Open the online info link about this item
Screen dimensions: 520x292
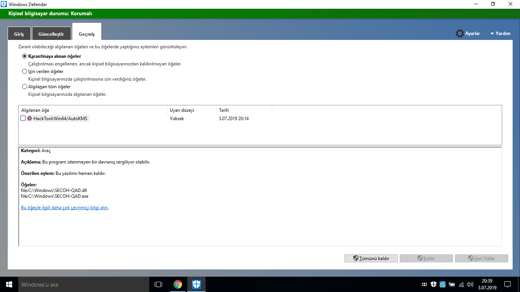click(x=65, y=208)
